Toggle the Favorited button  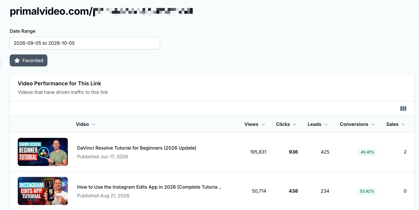click(x=29, y=60)
